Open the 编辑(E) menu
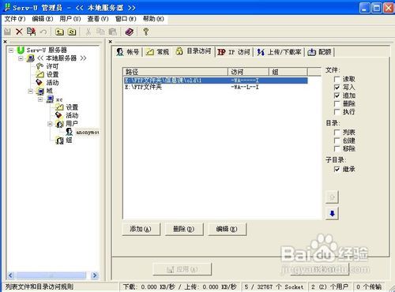The width and height of the screenshot is (395, 292). point(43,19)
